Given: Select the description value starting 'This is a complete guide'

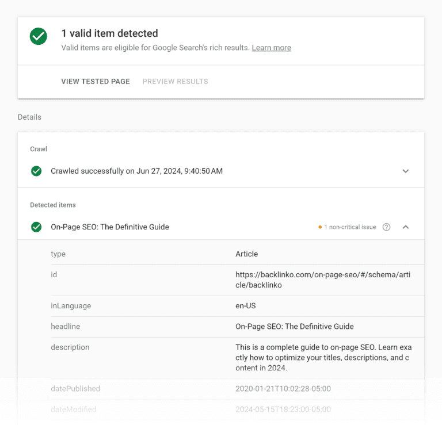Looking at the screenshot, I should click(323, 358).
